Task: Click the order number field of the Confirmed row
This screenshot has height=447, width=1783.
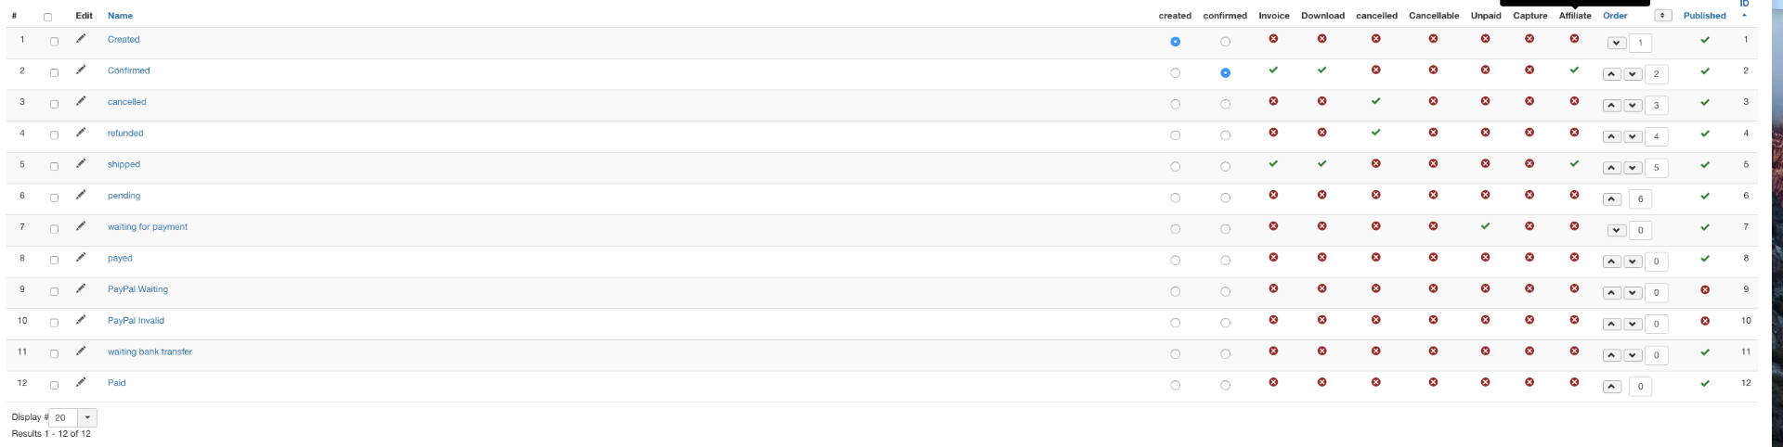Action: click(x=1656, y=74)
